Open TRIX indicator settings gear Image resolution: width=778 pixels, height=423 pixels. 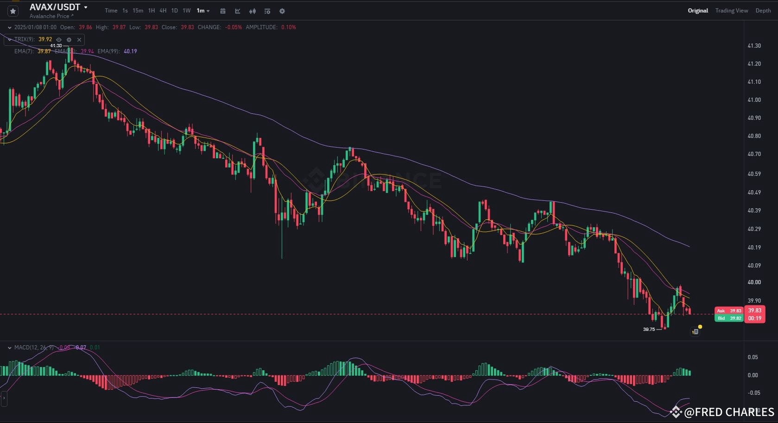pyautogui.click(x=69, y=40)
